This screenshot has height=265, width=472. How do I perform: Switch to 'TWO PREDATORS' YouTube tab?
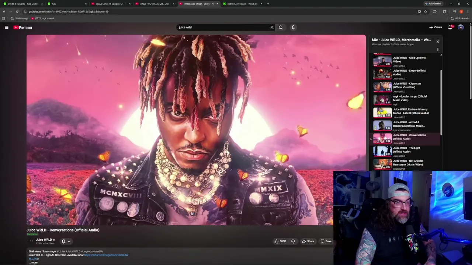154,4
